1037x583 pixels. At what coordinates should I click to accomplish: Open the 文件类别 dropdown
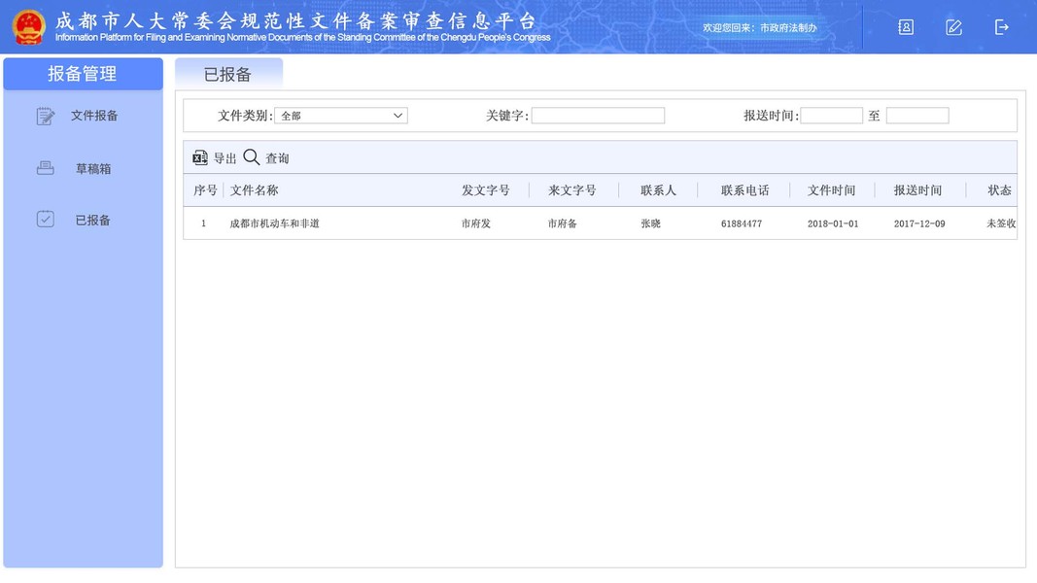340,116
